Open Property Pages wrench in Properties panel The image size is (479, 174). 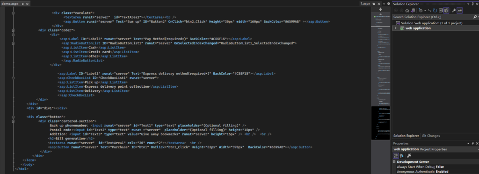click(409, 155)
